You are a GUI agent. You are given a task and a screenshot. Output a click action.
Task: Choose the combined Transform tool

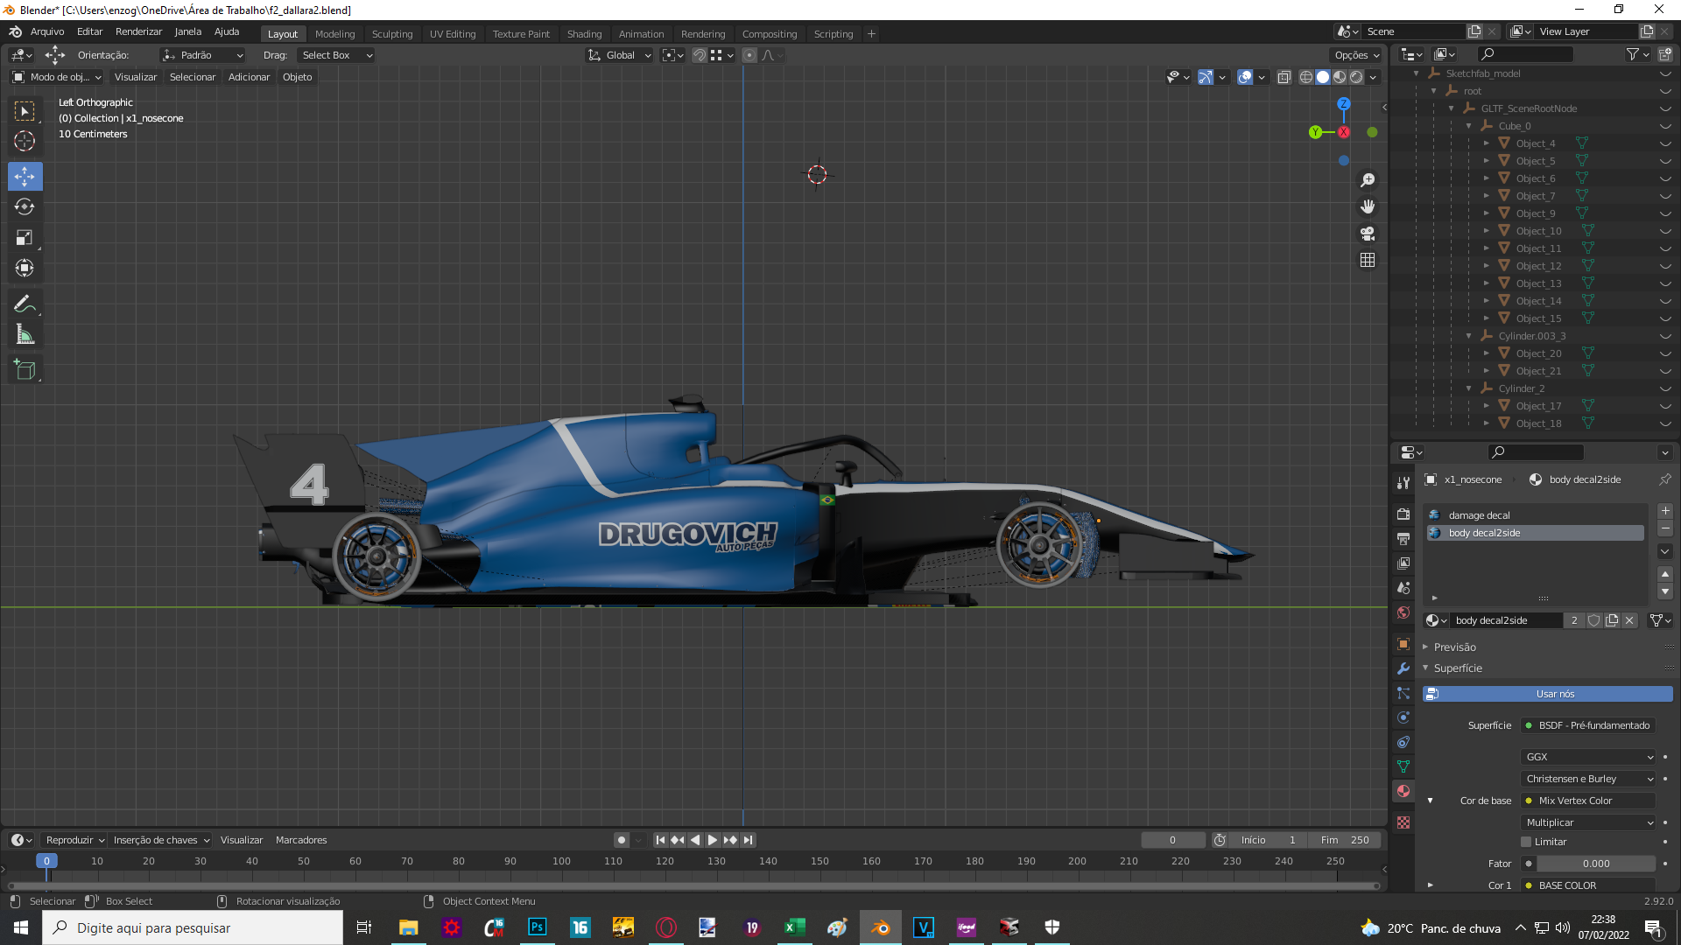[25, 268]
